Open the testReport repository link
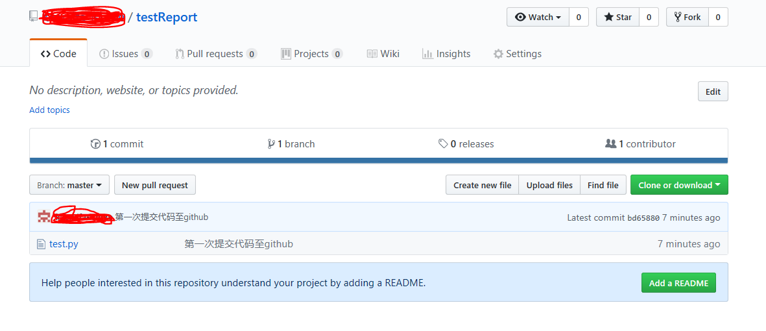Screen dimensions: 766x331 coord(167,17)
